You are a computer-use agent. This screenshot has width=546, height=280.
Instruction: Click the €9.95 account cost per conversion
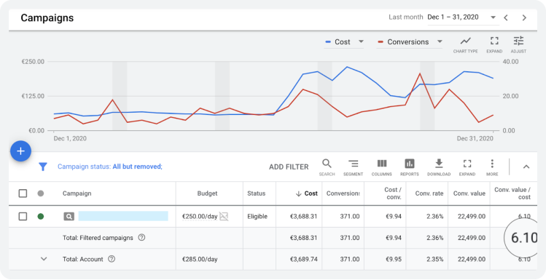[394, 259]
